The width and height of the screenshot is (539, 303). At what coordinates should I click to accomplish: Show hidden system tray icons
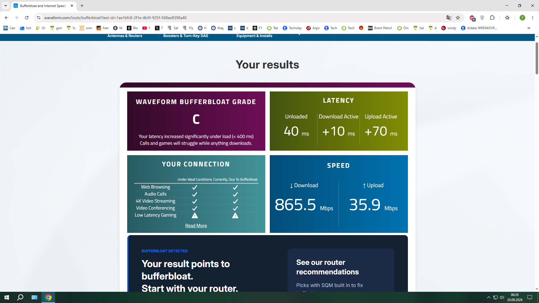tap(488, 297)
